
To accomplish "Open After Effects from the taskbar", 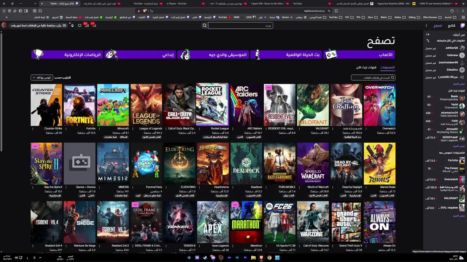I will pos(229,258).
